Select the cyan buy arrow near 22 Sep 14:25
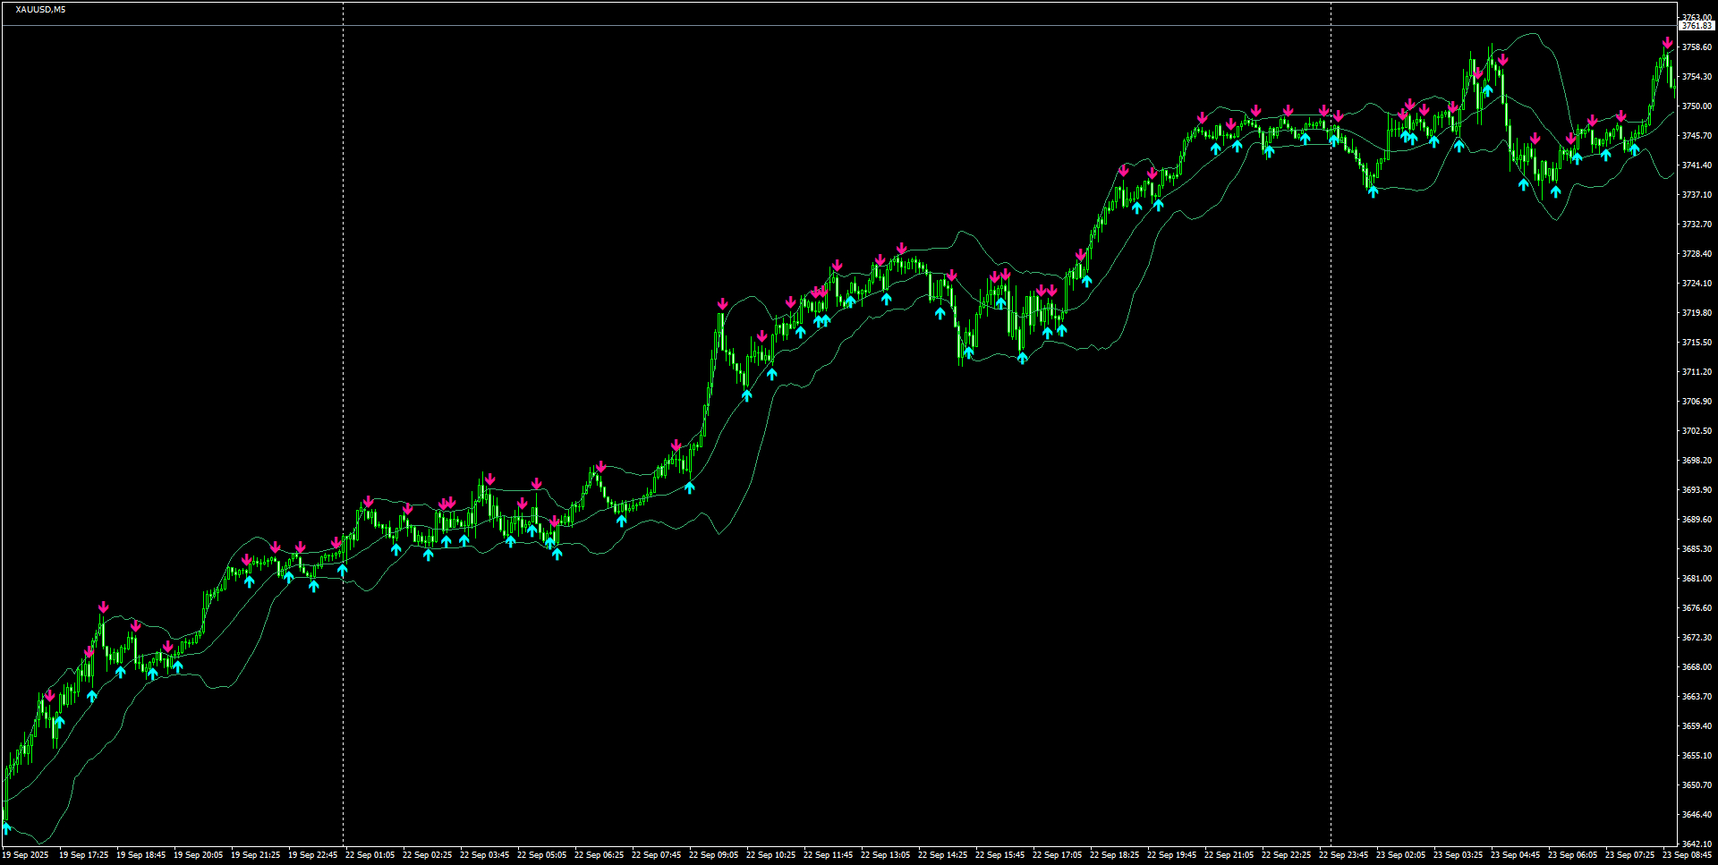This screenshot has width=1718, height=865. coord(940,311)
